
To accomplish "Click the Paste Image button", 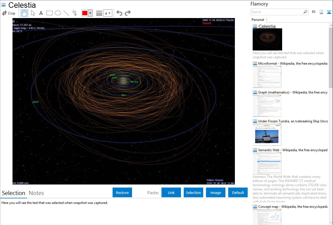I will click(215, 193).
